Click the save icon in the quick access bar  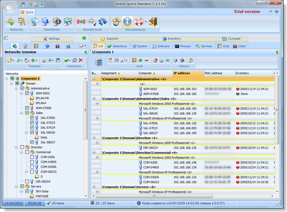click(x=23, y=5)
